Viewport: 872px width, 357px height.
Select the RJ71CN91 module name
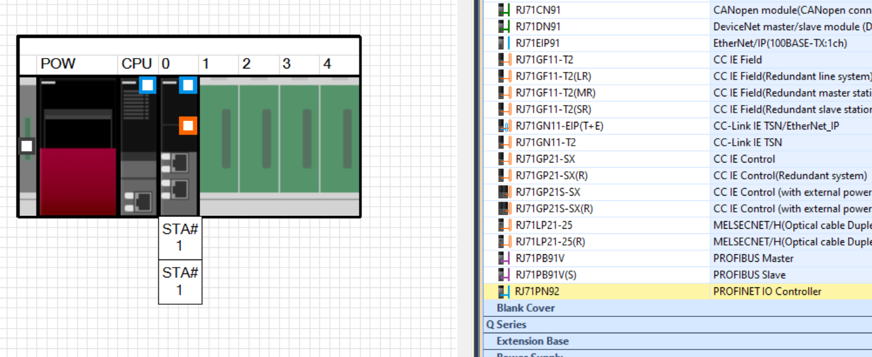pos(538,10)
